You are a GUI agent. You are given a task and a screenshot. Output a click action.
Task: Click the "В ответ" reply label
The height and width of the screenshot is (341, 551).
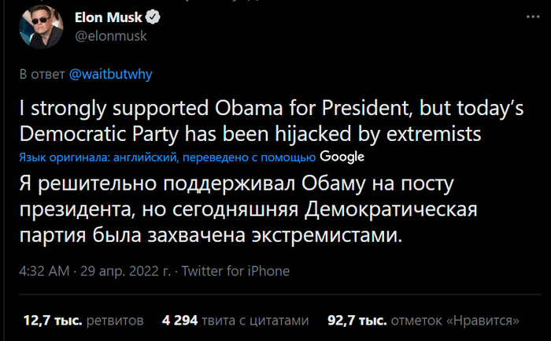coord(42,73)
